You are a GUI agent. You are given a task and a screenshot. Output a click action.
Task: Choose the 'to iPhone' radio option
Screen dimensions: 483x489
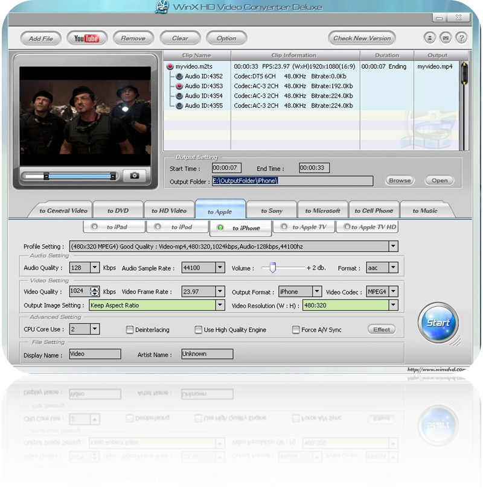tap(220, 228)
